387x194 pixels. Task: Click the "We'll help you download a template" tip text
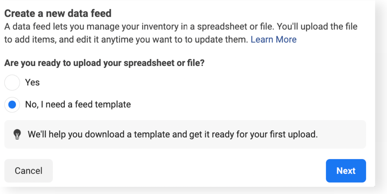[x=173, y=135]
